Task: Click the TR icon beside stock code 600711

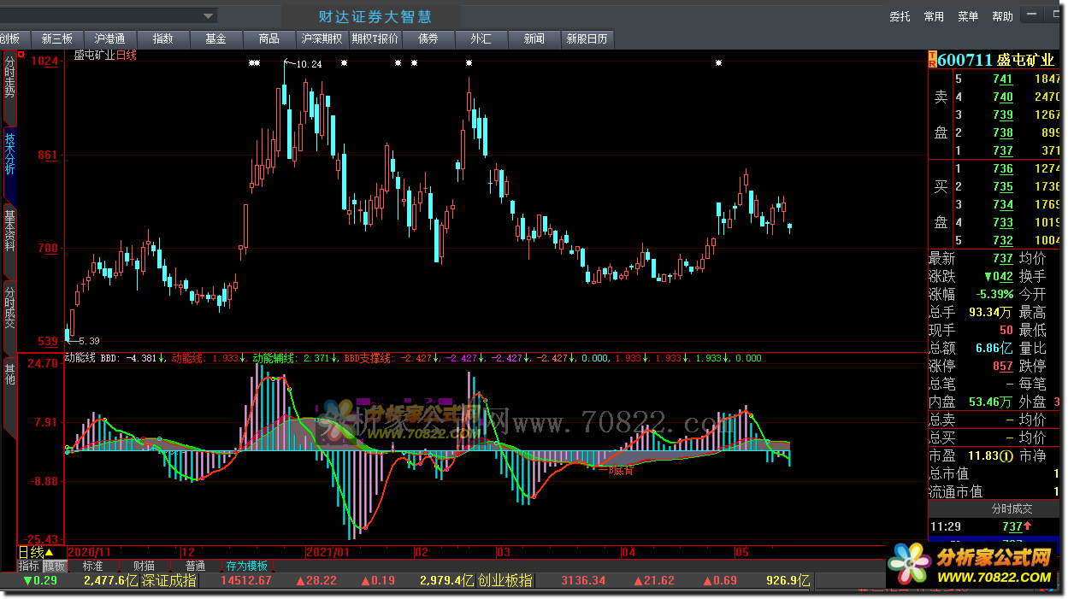Action: coord(932,60)
